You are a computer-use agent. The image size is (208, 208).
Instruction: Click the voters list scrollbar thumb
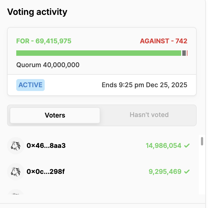[202, 141]
